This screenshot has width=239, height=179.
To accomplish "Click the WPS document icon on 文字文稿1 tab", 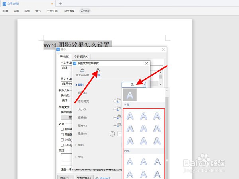I will [x=4, y=4].
